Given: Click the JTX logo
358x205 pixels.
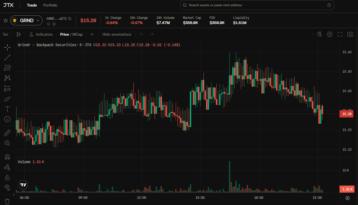Looking at the screenshot, I should [x=8, y=5].
